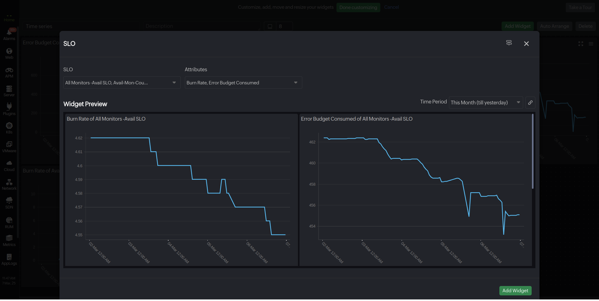The height and width of the screenshot is (301, 599).
Task: Copy the widget link using the chain icon
Action: point(530,103)
